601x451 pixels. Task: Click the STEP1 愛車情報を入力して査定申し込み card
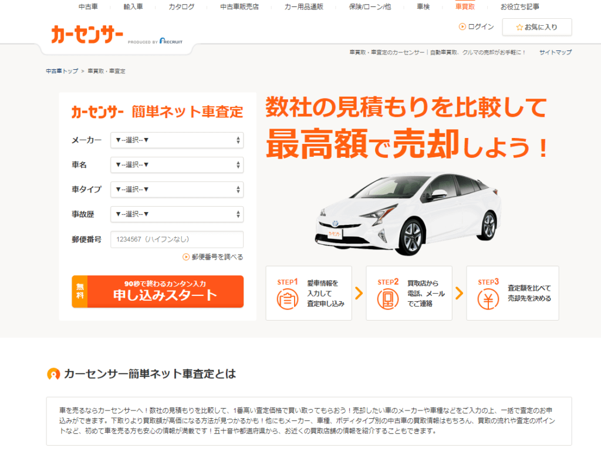309,293
